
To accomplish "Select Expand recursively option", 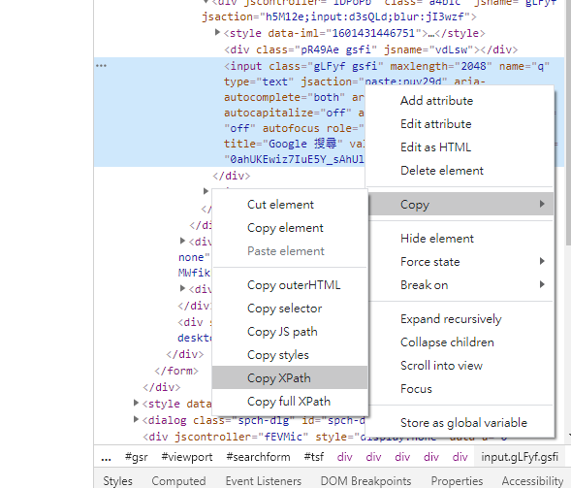I will click(x=460, y=319).
